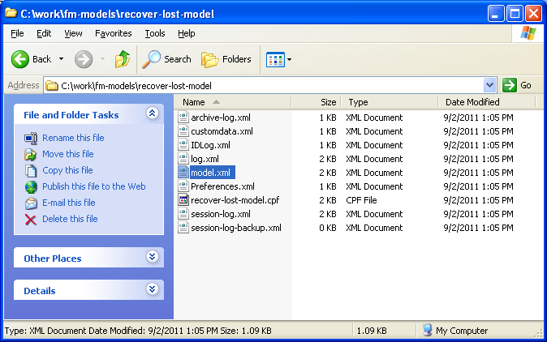The image size is (547, 342).
Task: Select the log.xml file icon
Action: click(183, 159)
